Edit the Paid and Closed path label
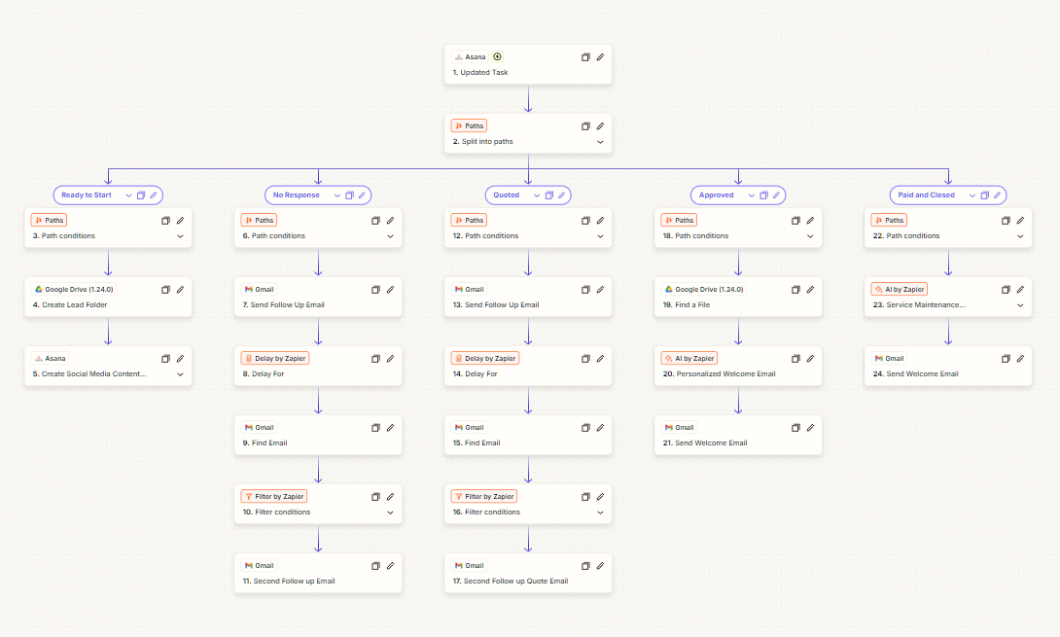Screen dimensions: 1060x637 997,195
